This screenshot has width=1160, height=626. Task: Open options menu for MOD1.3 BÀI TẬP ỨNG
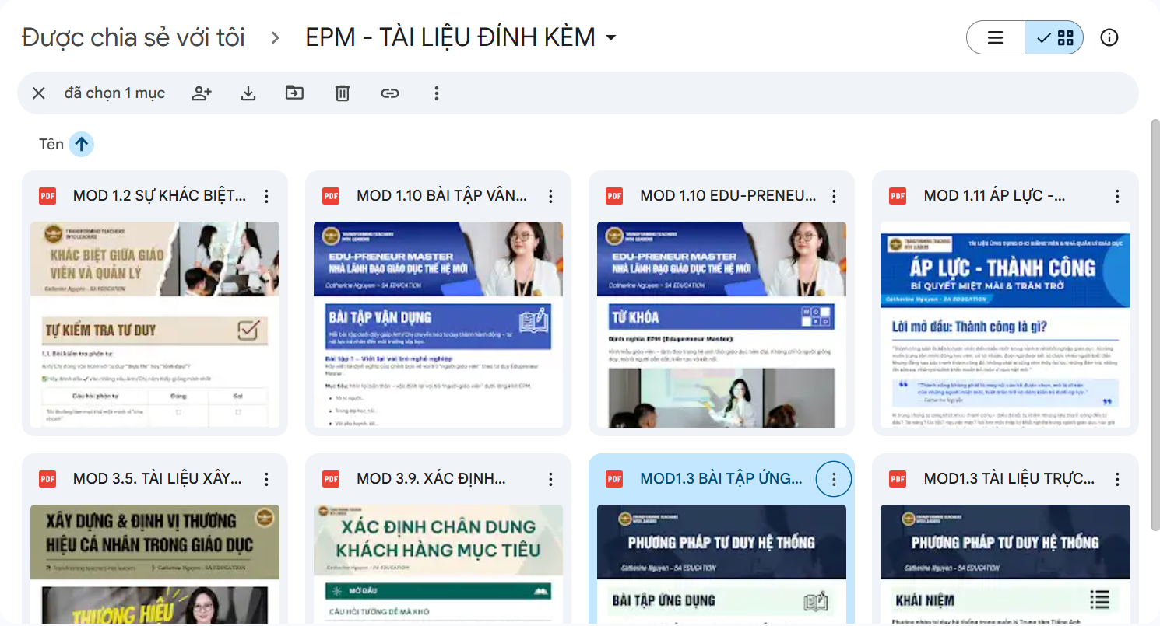[x=834, y=479]
